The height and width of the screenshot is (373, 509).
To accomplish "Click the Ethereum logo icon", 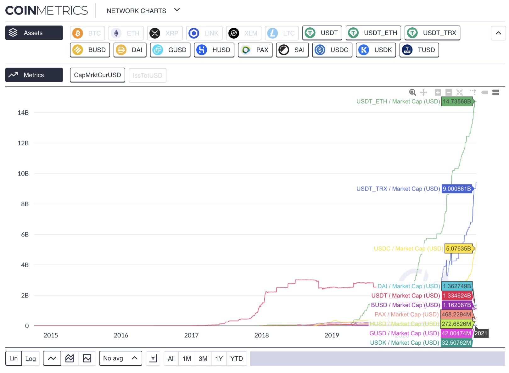I will click(116, 33).
